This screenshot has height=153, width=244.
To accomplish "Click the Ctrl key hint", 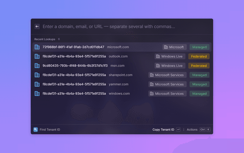I will [x=202, y=129].
